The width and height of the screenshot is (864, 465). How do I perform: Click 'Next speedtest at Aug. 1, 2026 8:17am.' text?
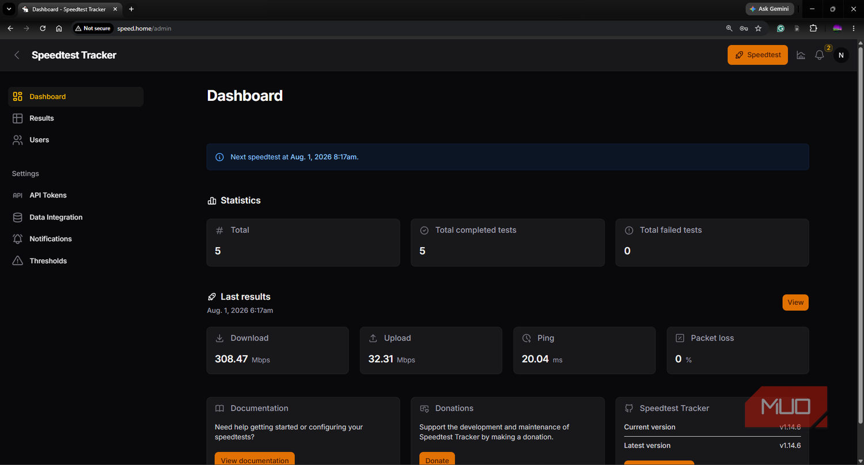coord(294,157)
